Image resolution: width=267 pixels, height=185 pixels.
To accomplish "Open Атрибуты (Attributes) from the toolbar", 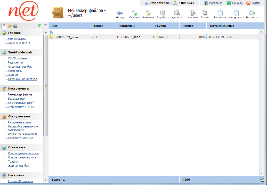I will [x=163, y=13].
